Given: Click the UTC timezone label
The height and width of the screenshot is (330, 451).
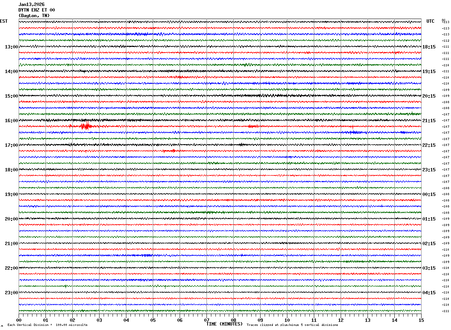Looking at the screenshot, I should [430, 21].
